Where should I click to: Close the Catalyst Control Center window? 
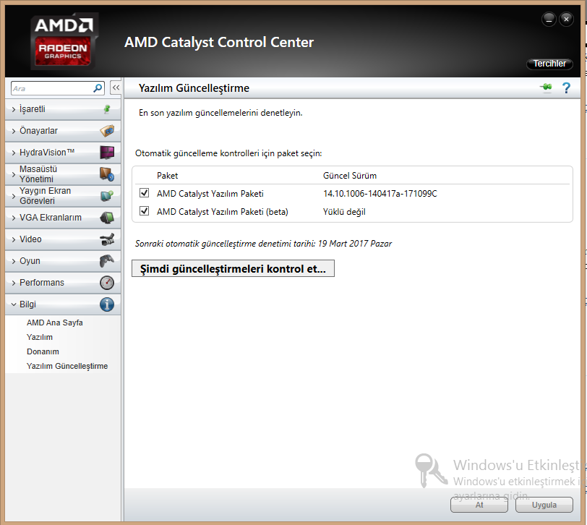[x=567, y=19]
